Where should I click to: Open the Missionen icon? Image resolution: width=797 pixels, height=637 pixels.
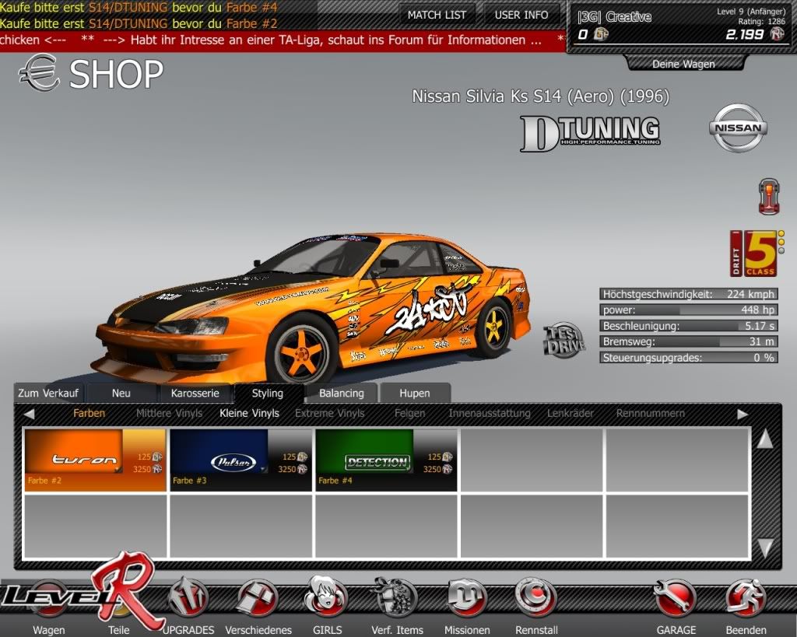point(466,599)
